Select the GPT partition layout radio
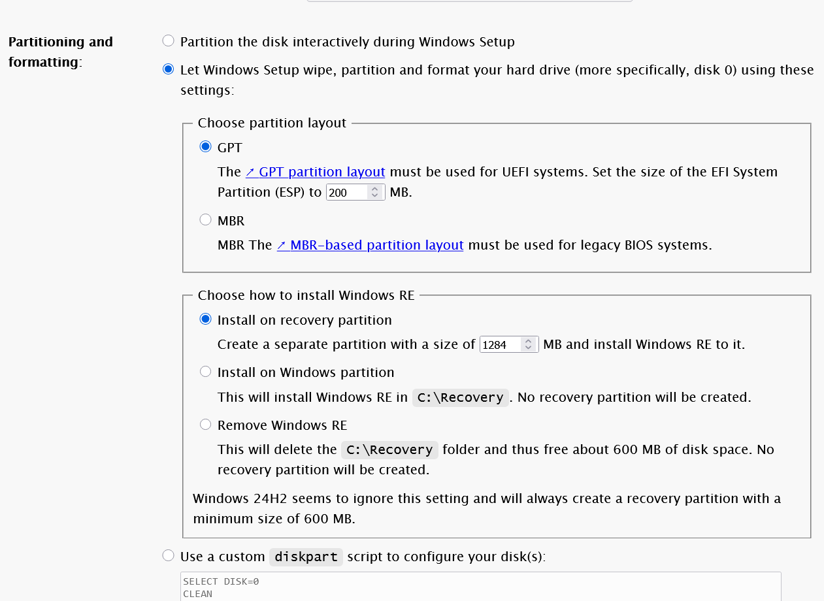This screenshot has width=824, height=601. [x=206, y=147]
